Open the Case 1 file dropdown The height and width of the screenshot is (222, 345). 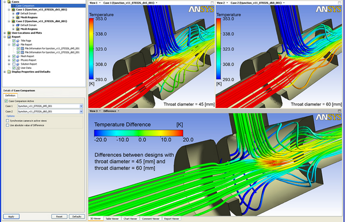tap(81, 106)
